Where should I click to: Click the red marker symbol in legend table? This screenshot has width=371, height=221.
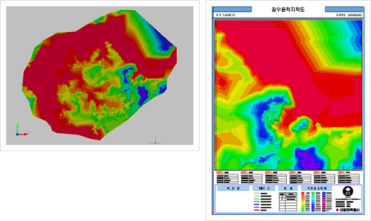click(x=282, y=197)
